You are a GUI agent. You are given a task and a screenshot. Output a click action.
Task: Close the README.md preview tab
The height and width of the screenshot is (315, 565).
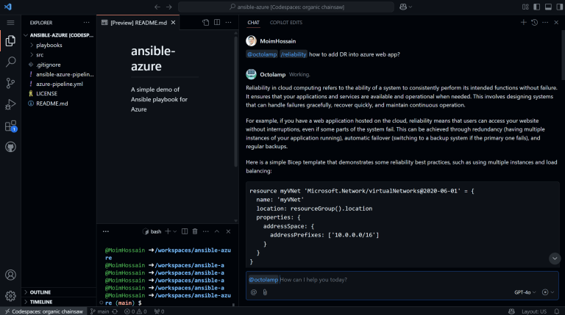[174, 23]
